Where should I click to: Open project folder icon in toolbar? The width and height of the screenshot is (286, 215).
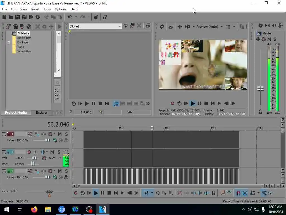pos(11,17)
